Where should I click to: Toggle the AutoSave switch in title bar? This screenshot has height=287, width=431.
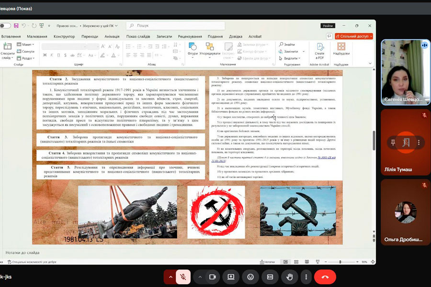click(x=5, y=25)
